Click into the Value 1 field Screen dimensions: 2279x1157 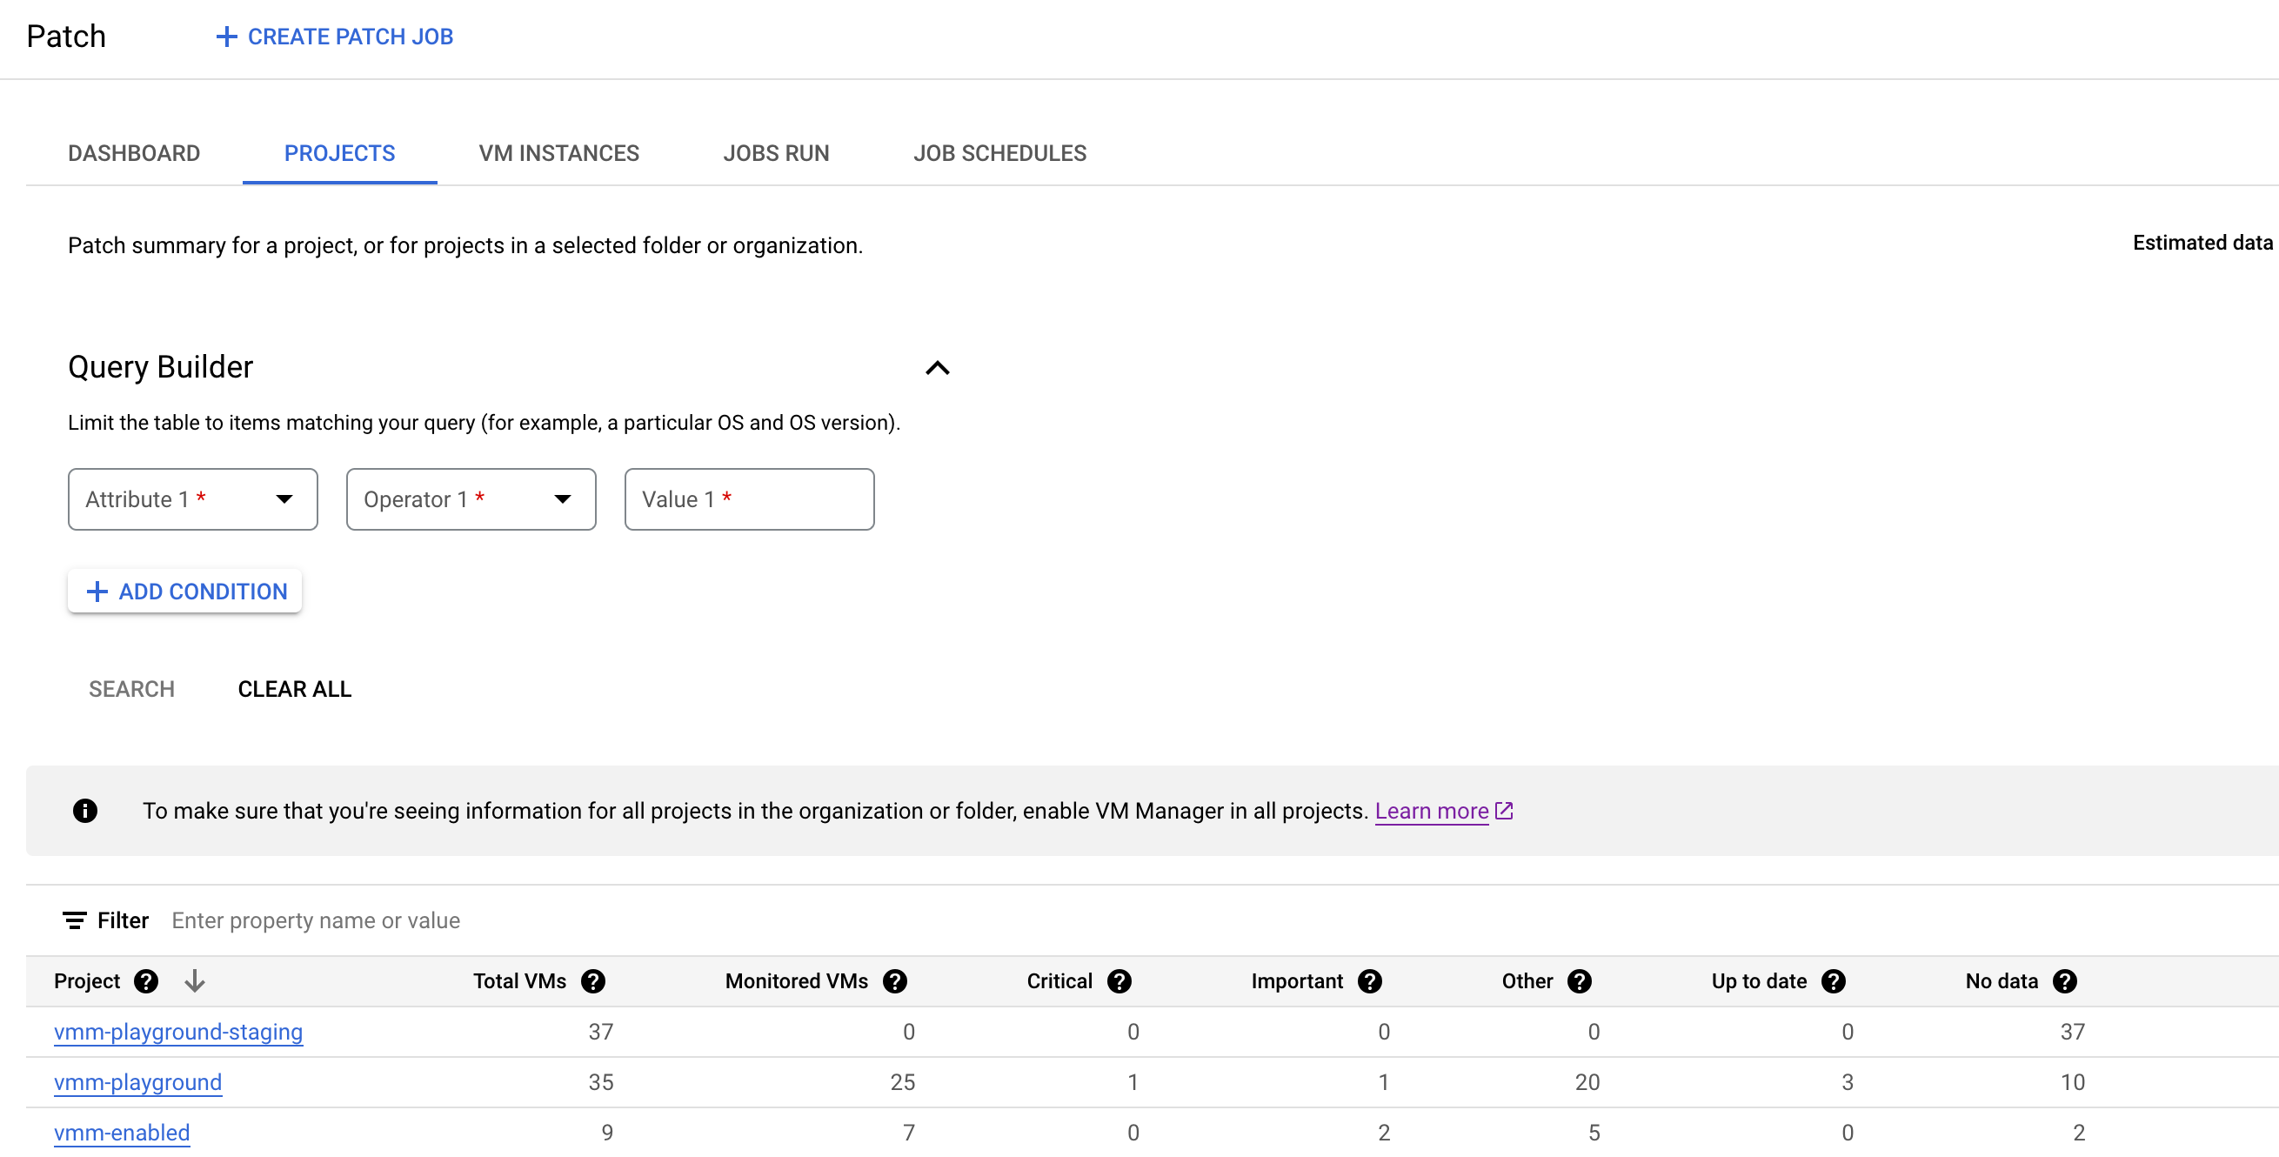(748, 500)
